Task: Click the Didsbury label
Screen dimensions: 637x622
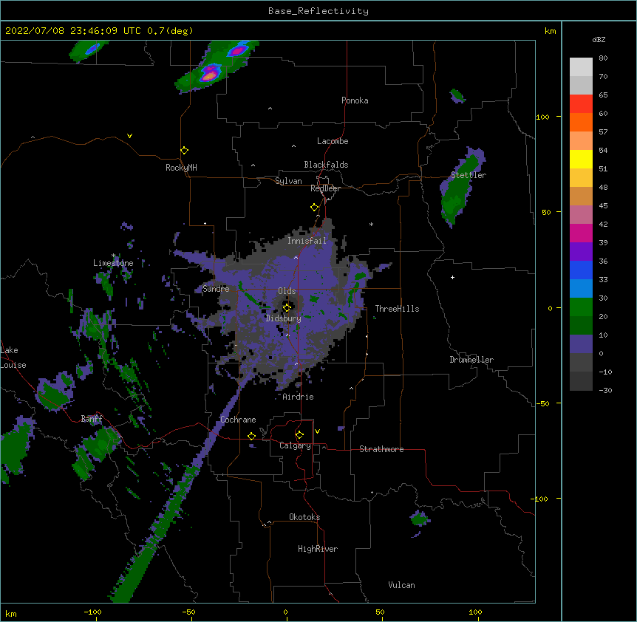Action: (284, 318)
